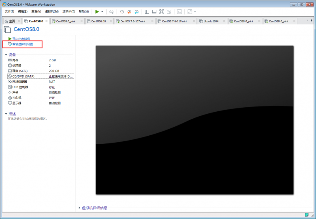Toggle the library sidebar view icon
Viewport: 316px width, 219px height.
[x=147, y=12]
